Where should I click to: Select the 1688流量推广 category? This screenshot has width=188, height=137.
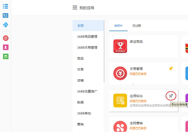(88, 91)
